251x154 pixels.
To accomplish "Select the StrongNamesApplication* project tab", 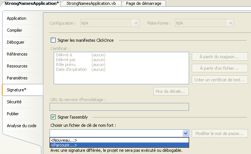I will point(32,3).
